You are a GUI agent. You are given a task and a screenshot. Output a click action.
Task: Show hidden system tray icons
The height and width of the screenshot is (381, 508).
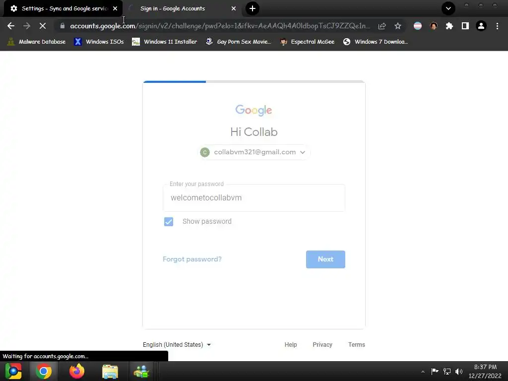(x=423, y=372)
